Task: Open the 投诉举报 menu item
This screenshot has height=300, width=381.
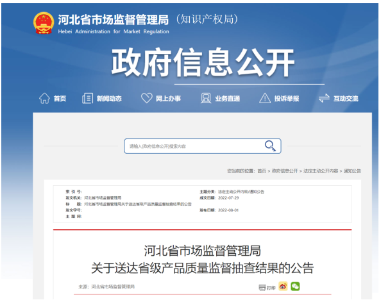Action: [x=287, y=99]
